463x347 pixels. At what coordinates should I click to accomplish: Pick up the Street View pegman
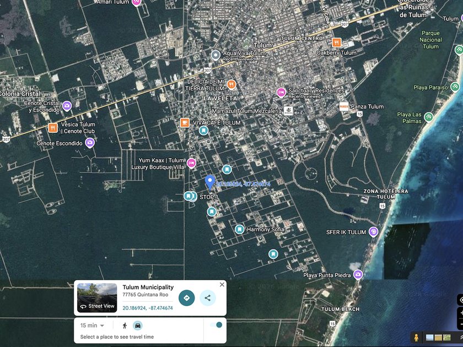416,337
